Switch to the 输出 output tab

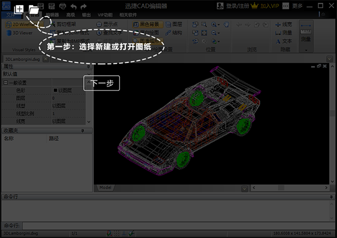point(86,15)
